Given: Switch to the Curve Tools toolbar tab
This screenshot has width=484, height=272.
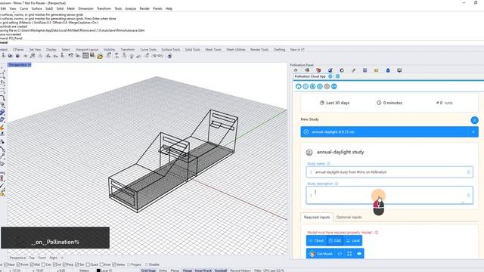Looking at the screenshot, I should [x=148, y=49].
